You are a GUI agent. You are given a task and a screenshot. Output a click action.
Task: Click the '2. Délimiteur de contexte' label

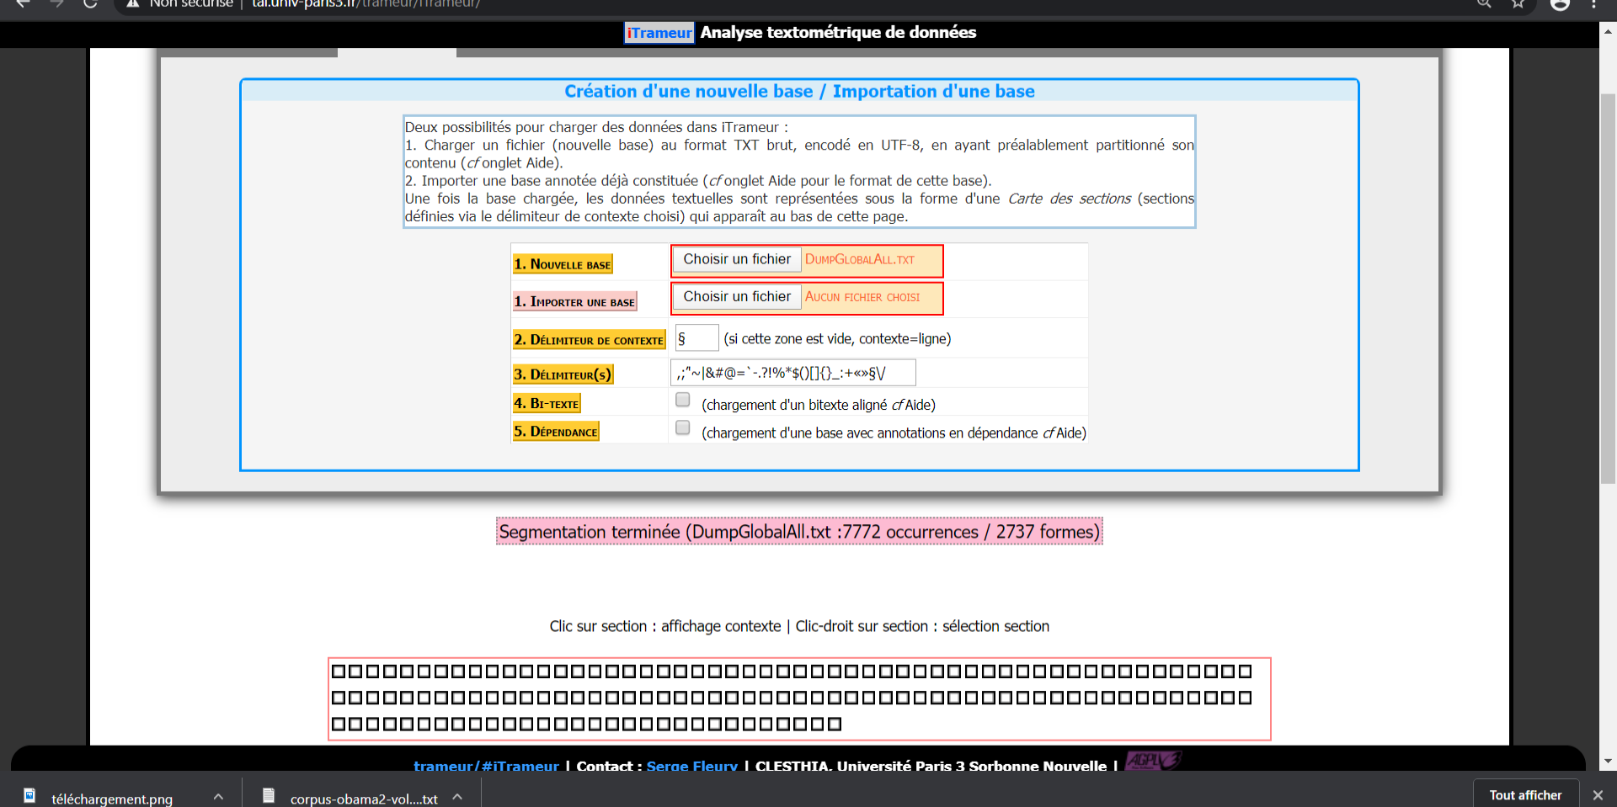[x=589, y=340]
